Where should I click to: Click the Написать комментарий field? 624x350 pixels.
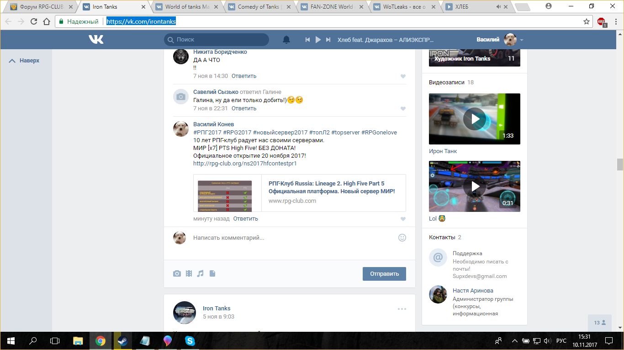point(292,237)
